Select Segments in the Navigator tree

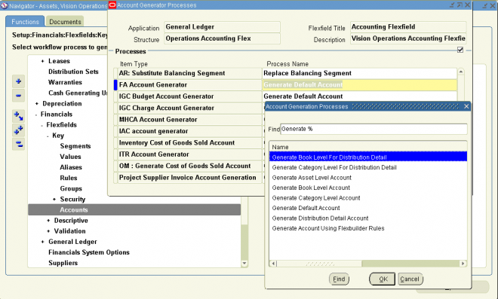(x=75, y=146)
